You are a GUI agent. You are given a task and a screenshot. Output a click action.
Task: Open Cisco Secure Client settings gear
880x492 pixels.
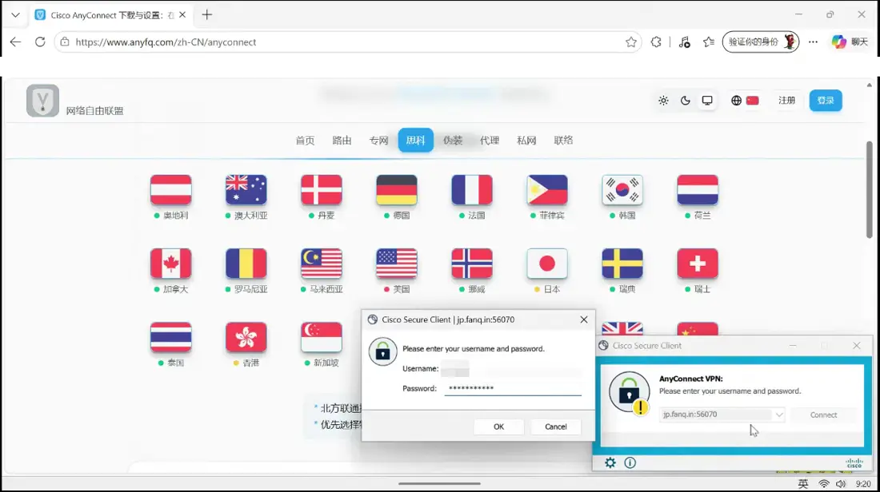(x=610, y=462)
